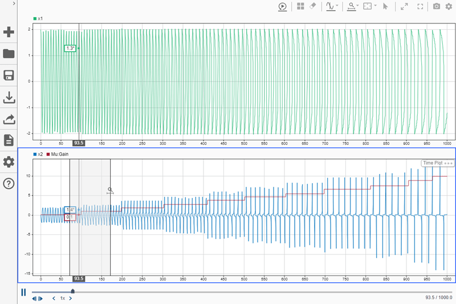Click the x1 legend entry in top plot

pos(38,19)
